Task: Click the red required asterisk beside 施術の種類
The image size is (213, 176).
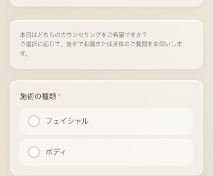Action: [59, 95]
